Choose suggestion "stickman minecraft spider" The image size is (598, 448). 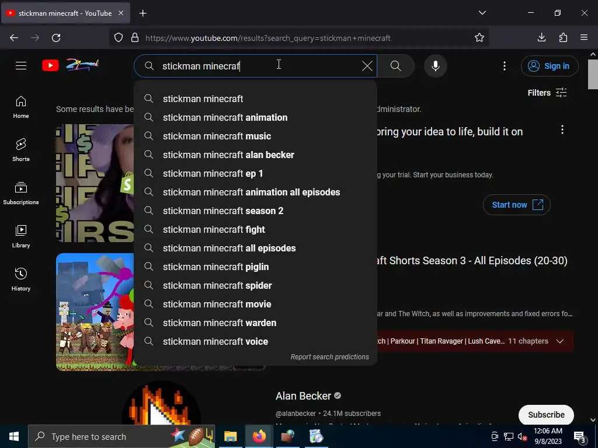click(x=256, y=285)
